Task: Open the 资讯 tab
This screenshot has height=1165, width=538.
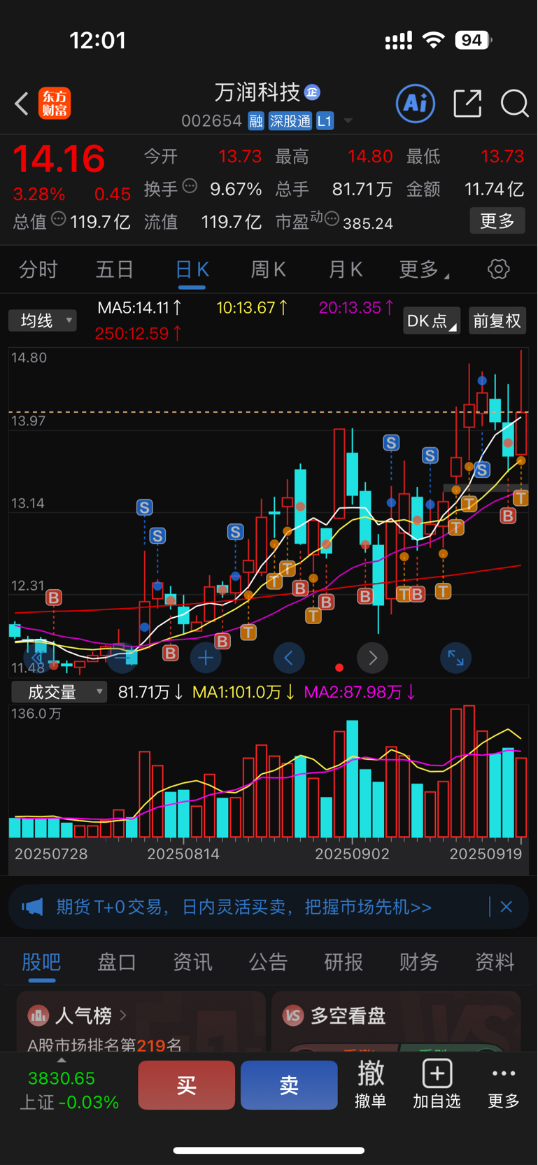Action: [x=192, y=963]
